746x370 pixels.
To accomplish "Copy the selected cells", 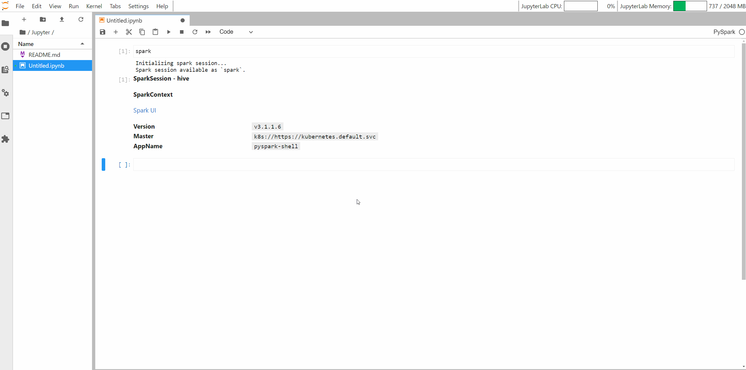I will click(x=142, y=32).
